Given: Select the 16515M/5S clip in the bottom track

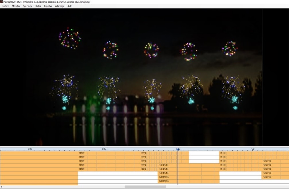Looking at the screenshot, I should (164, 181).
